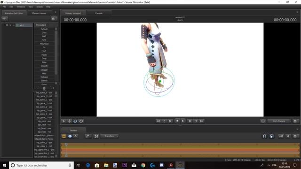This screenshot has height=169, width=301.
Task: Open Animation Set Editor gear settings
Action: tap(53, 19)
